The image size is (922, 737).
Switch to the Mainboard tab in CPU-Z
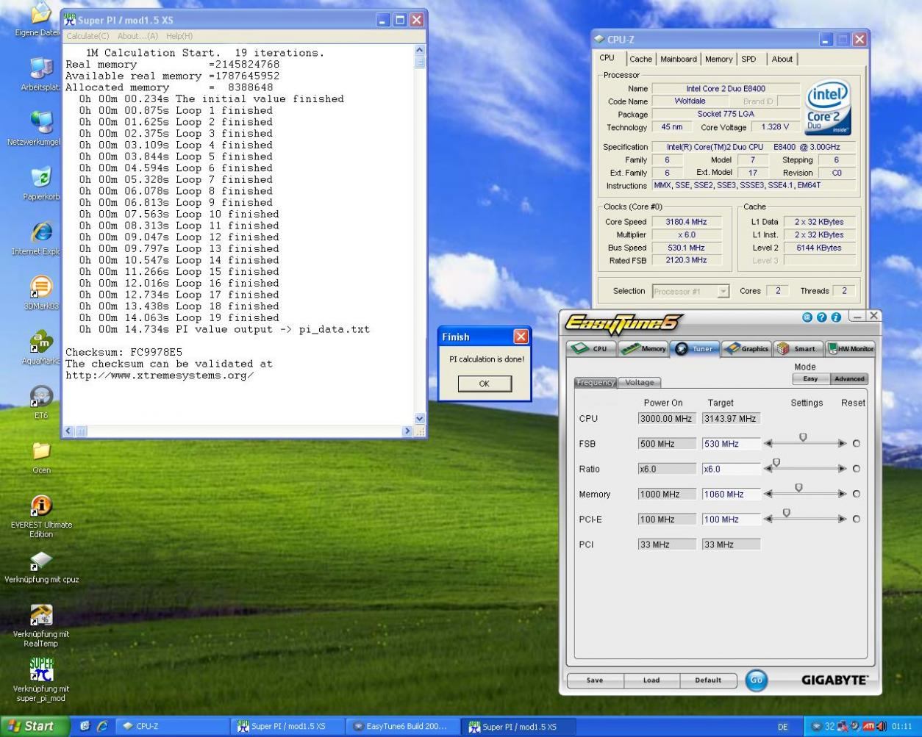[678, 60]
